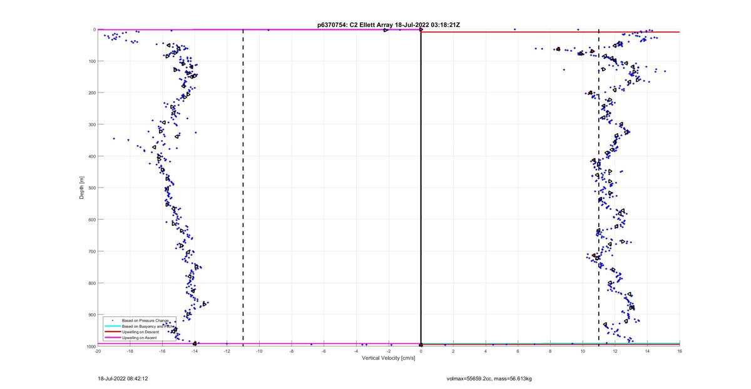This screenshot has height=389, width=751.
Task: Click the 'volmax=55659.2cc, mass=56.613kg' footer text
Action: coord(489,378)
